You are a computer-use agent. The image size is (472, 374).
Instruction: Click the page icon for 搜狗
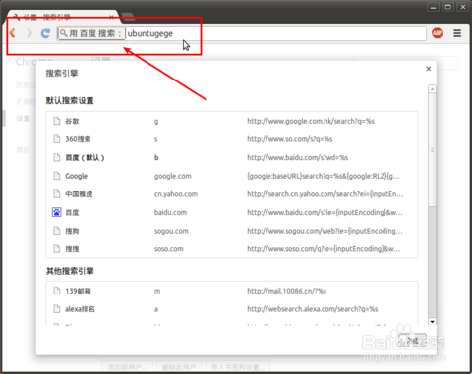(57, 231)
